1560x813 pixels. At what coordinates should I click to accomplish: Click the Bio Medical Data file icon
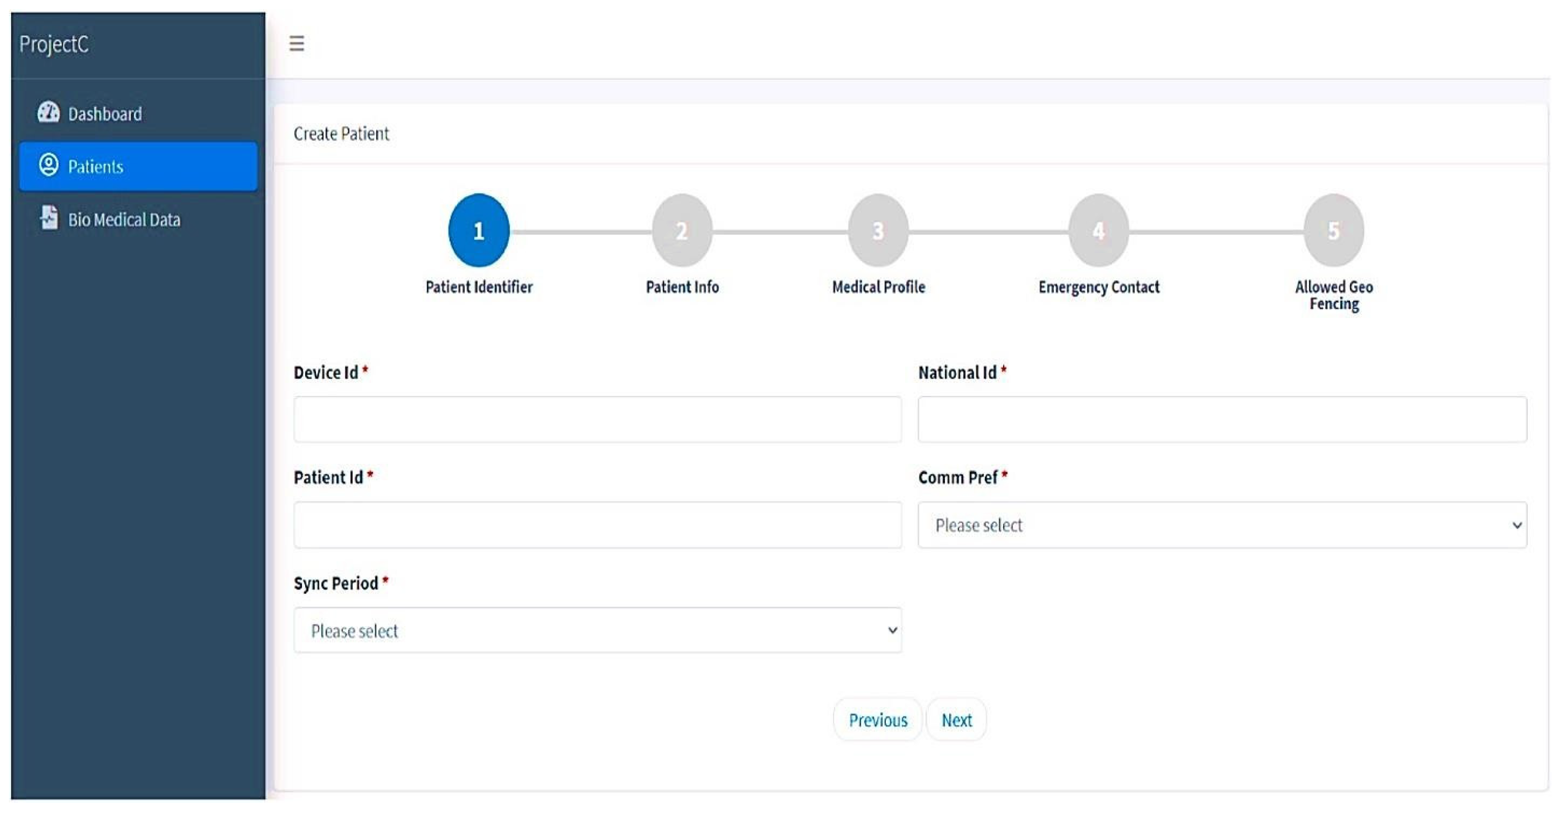[x=49, y=218]
